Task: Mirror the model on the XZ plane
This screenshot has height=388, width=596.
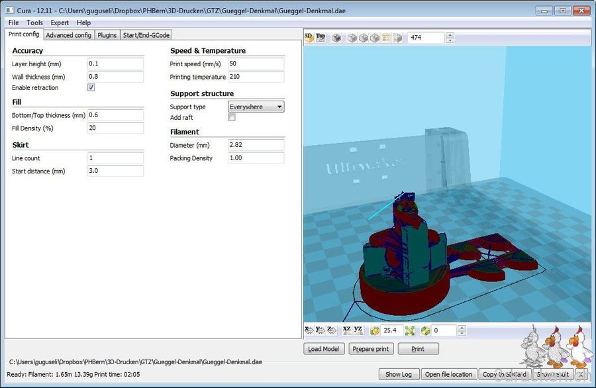Action: coord(346,330)
